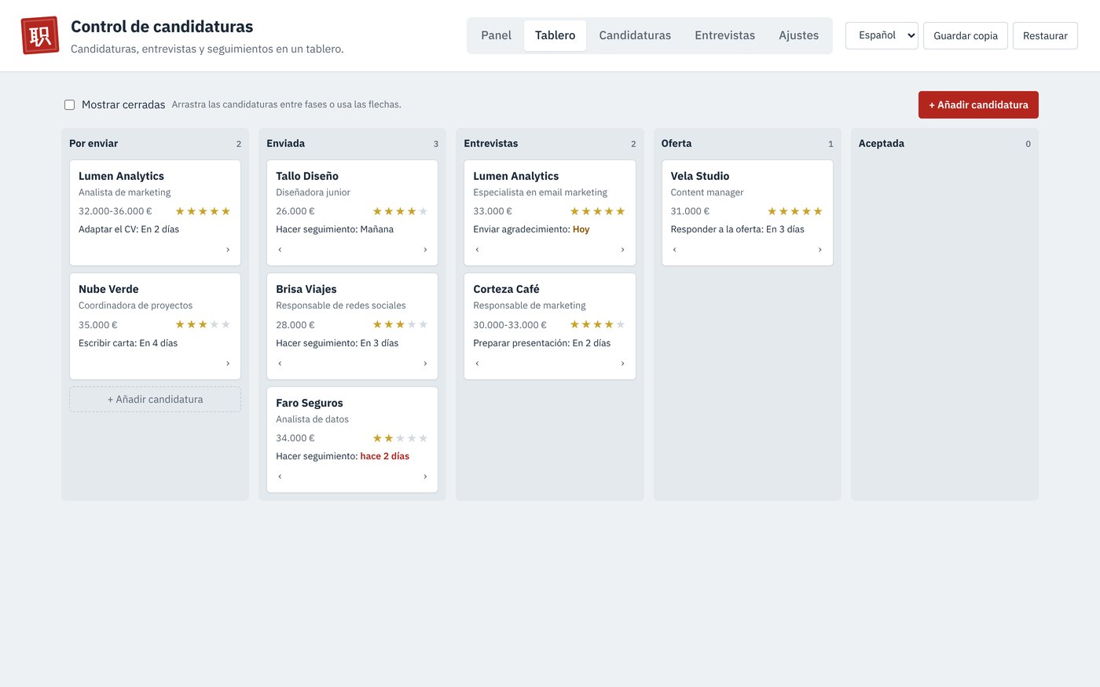1100x687 pixels.
Task: Click the Entrevistas column header
Action: click(491, 144)
